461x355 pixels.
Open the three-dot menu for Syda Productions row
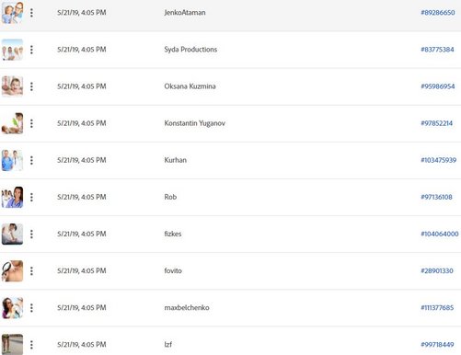click(31, 50)
